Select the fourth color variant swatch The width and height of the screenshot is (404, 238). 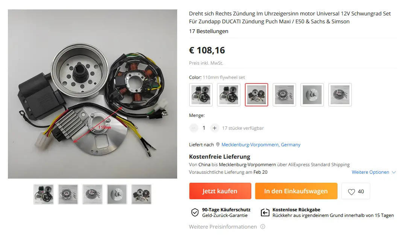pyautogui.click(x=284, y=94)
